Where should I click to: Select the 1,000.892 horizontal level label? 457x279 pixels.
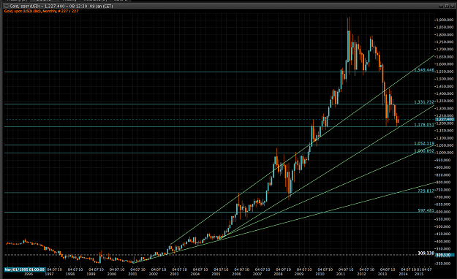[424, 151]
